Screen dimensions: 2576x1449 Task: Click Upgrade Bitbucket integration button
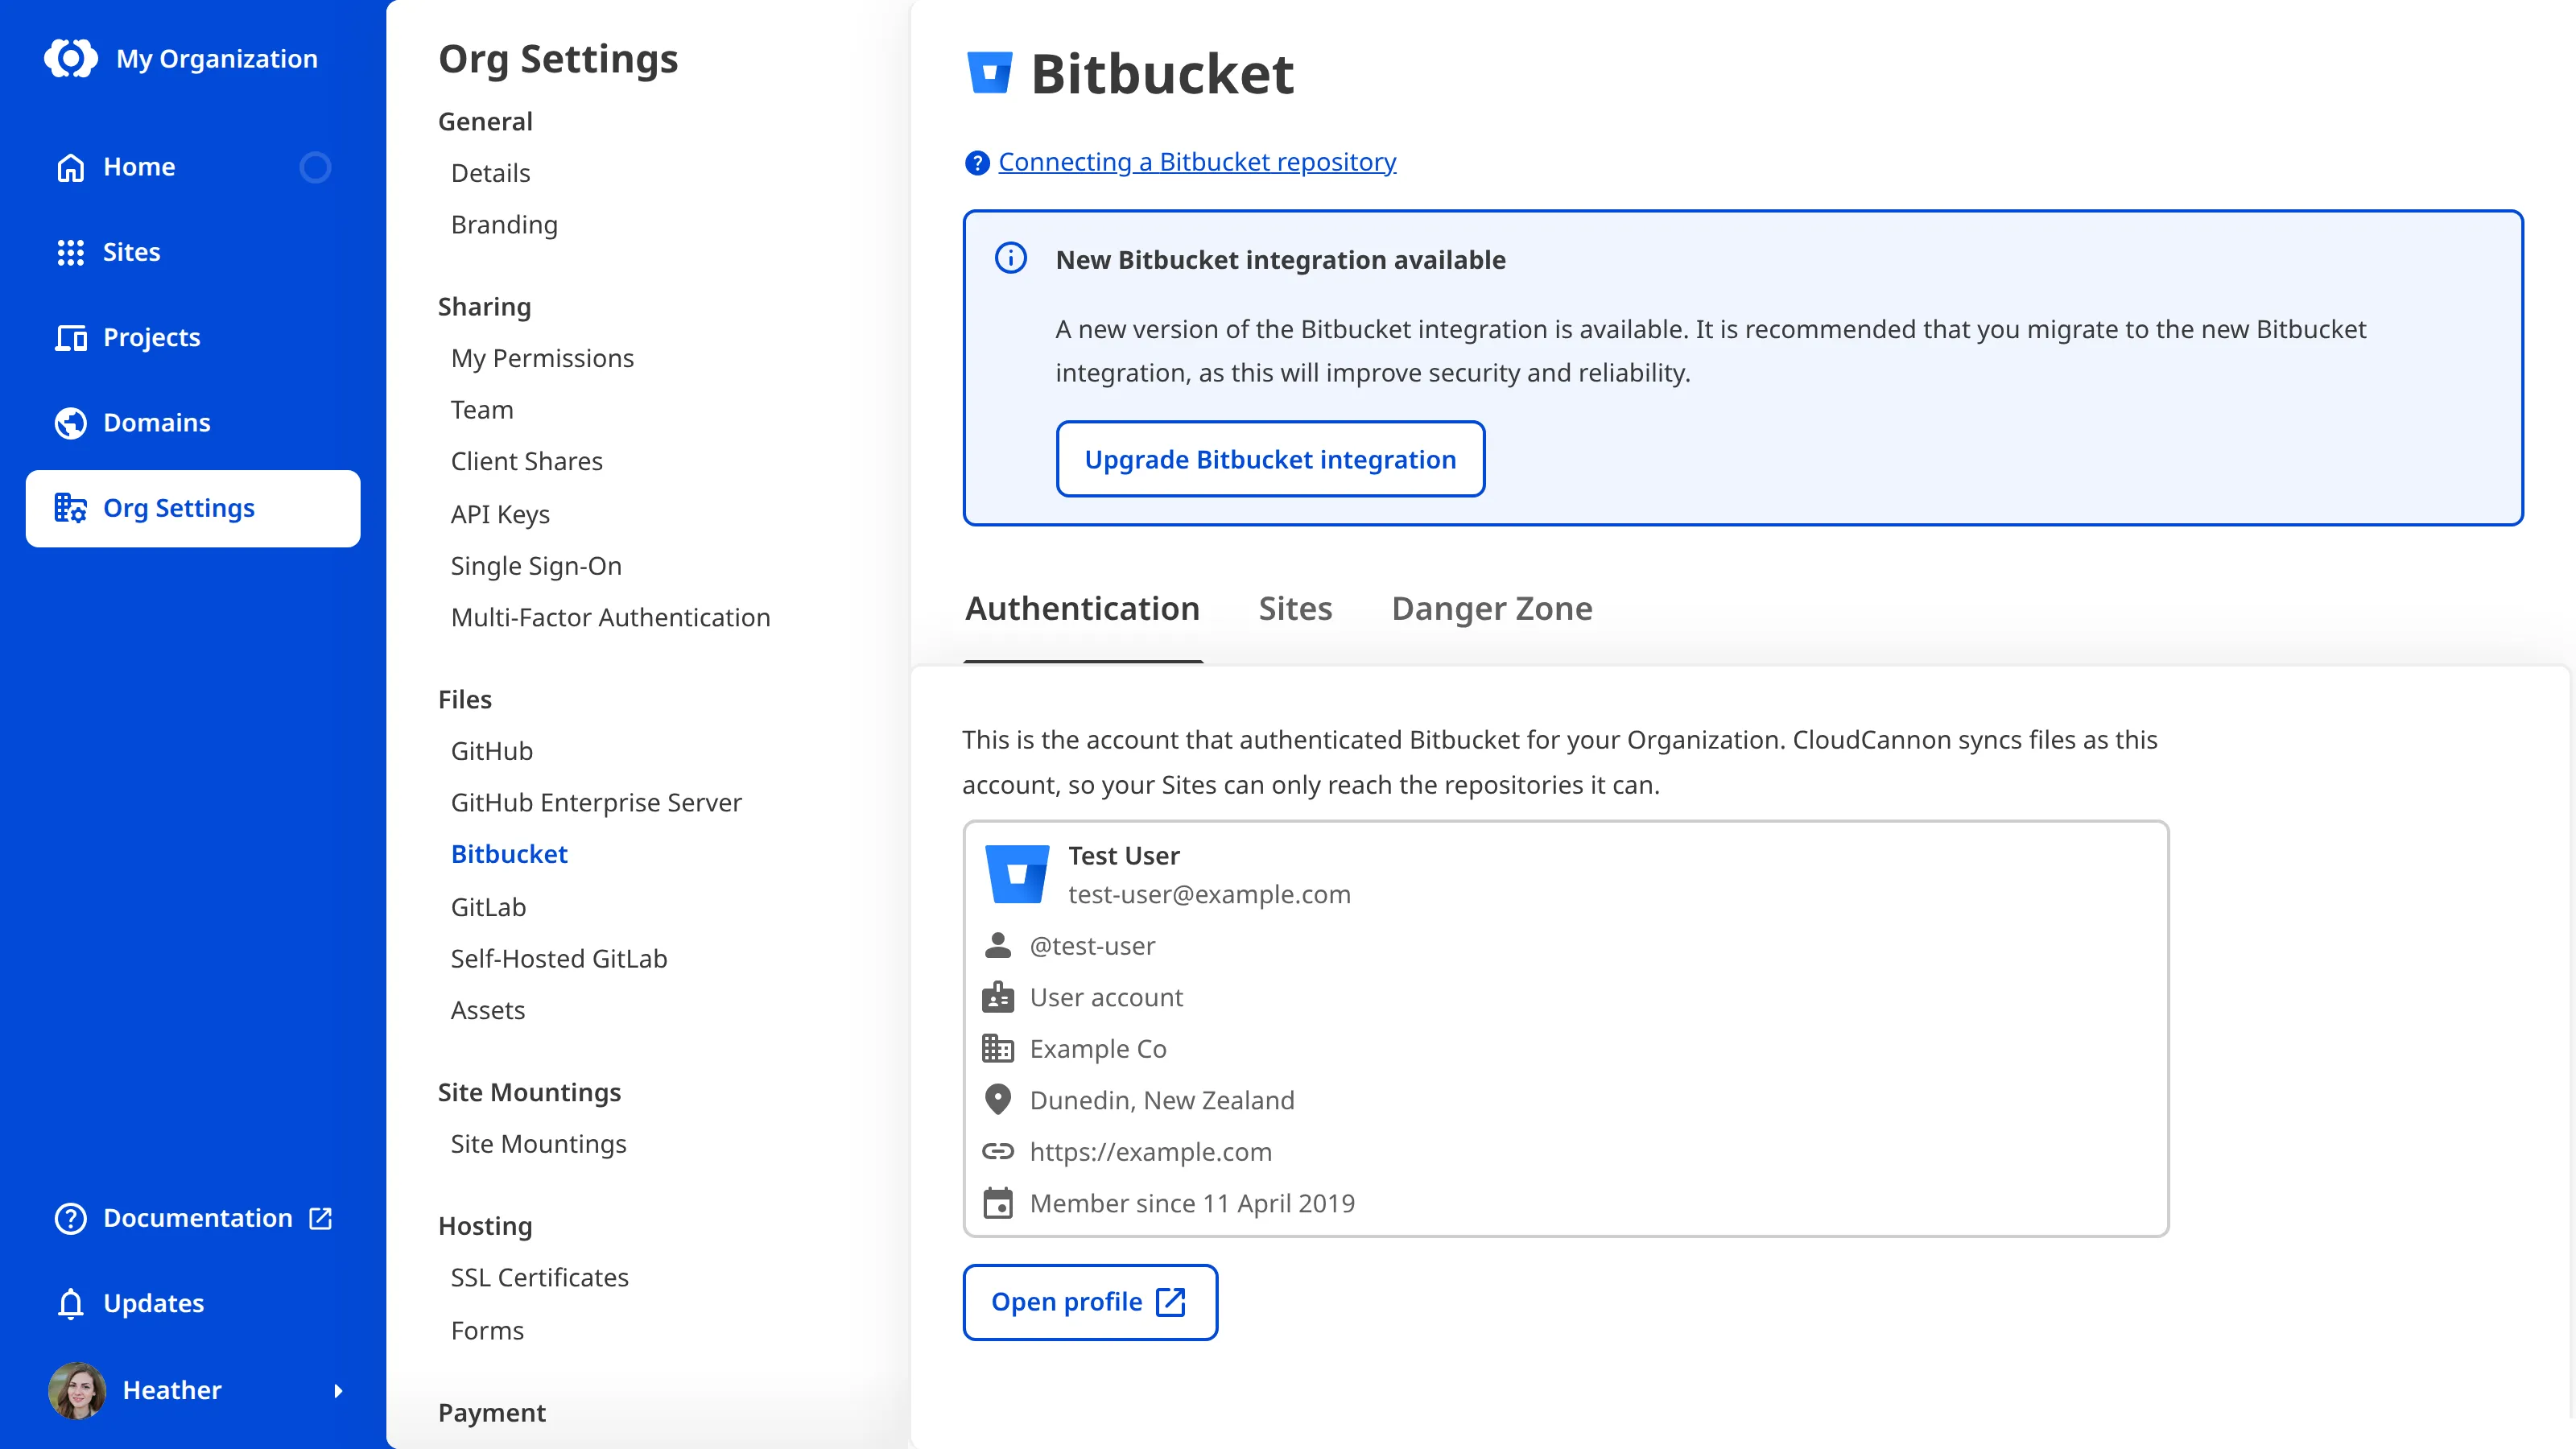click(x=1270, y=459)
